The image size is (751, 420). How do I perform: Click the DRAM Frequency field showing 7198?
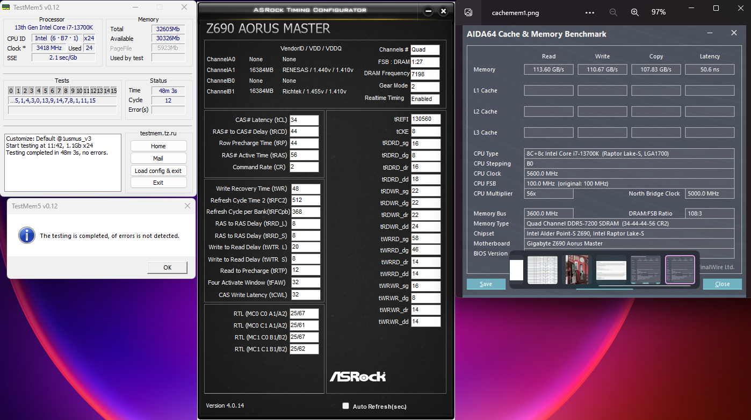(x=425, y=75)
